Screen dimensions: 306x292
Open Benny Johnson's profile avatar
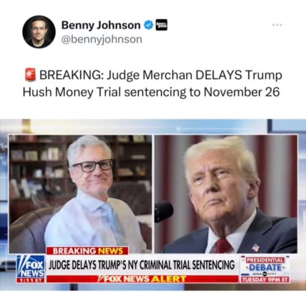pos(39,32)
